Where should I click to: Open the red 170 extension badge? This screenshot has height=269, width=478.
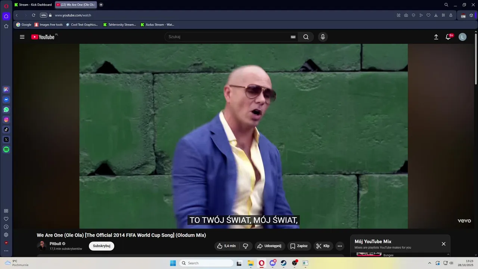(x=463, y=16)
